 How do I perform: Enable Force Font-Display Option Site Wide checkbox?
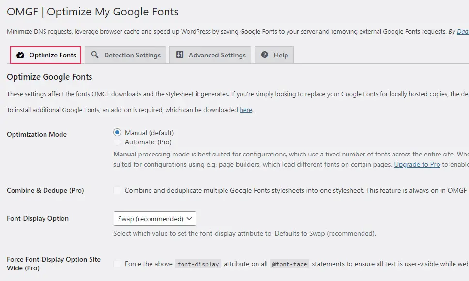click(x=117, y=264)
